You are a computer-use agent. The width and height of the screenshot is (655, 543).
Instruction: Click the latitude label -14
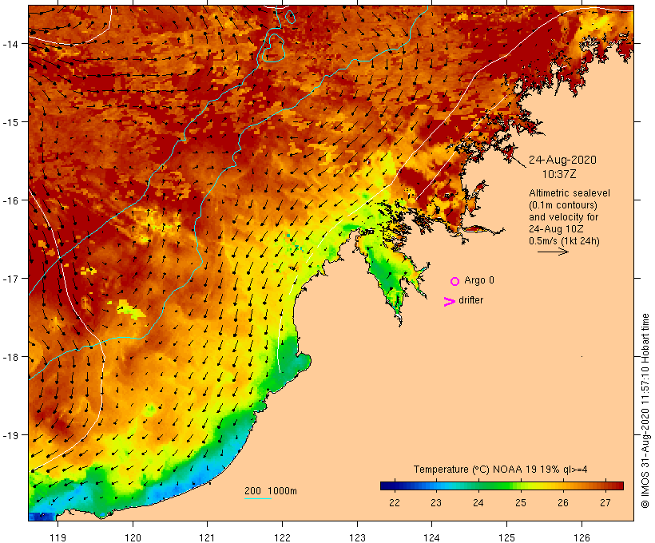click(x=10, y=44)
